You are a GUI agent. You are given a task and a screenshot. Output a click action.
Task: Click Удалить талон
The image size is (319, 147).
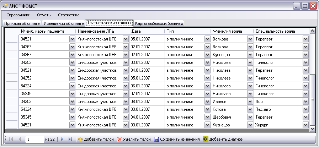click(x=134, y=139)
